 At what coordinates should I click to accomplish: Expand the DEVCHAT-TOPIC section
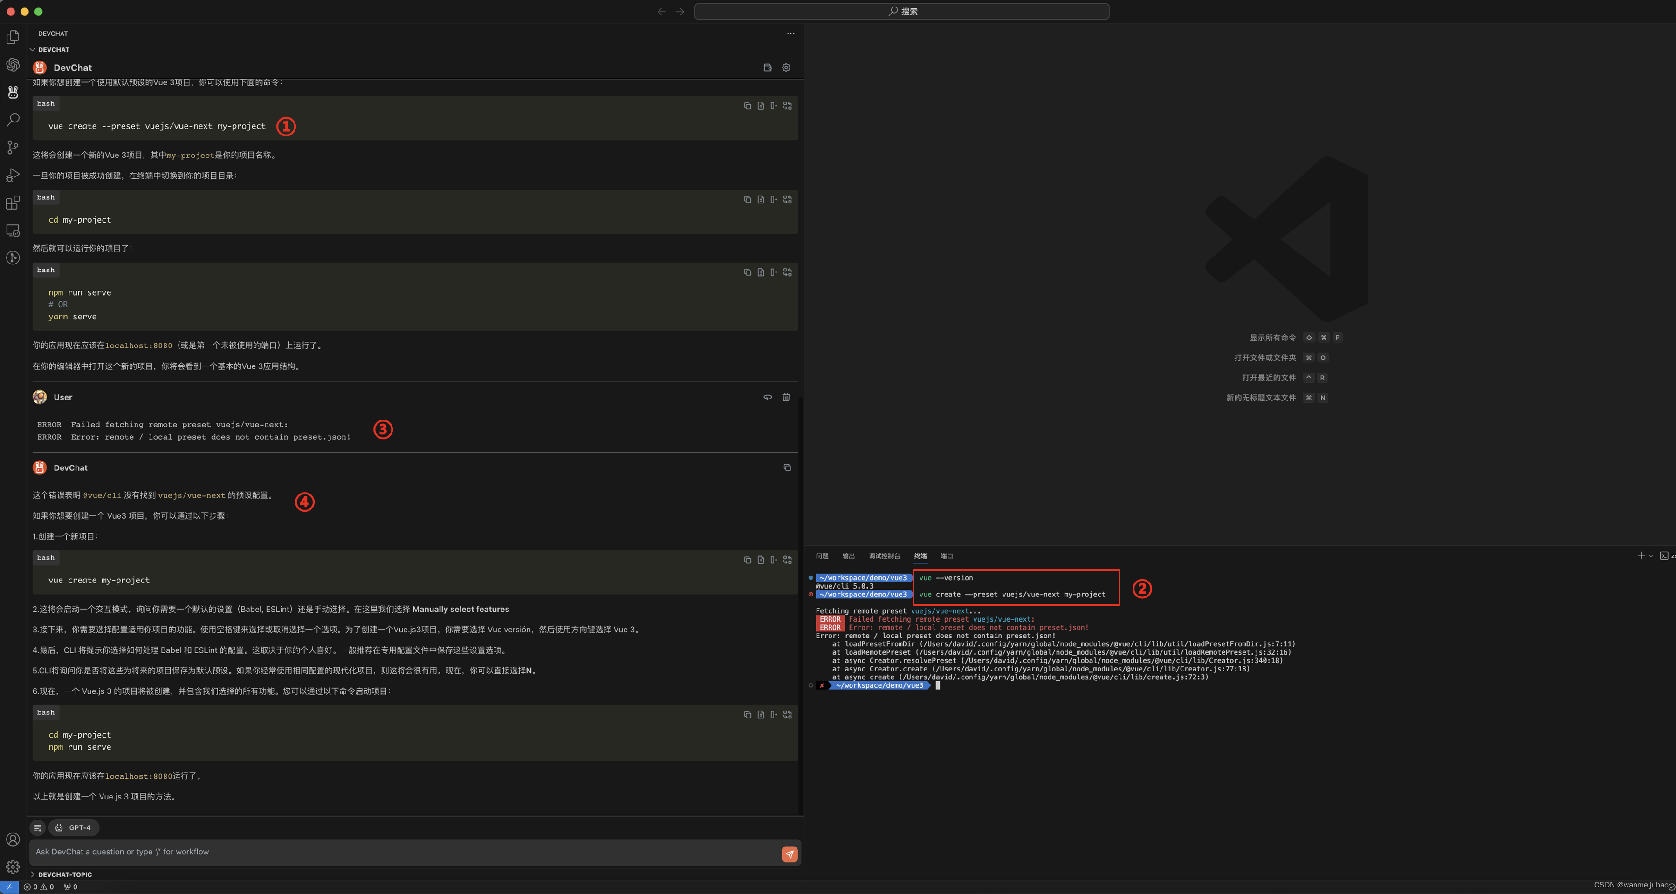61,874
